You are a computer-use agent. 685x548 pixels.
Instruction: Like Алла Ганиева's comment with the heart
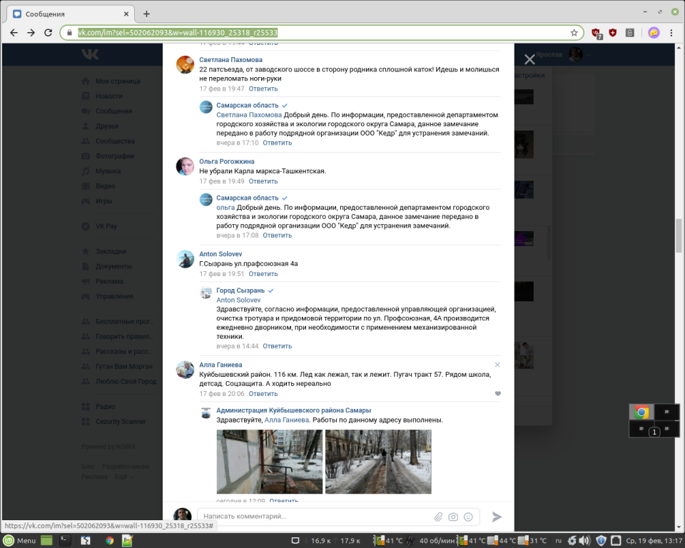tap(497, 394)
